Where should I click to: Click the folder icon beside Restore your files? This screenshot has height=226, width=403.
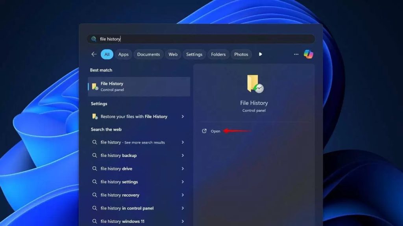coord(94,116)
